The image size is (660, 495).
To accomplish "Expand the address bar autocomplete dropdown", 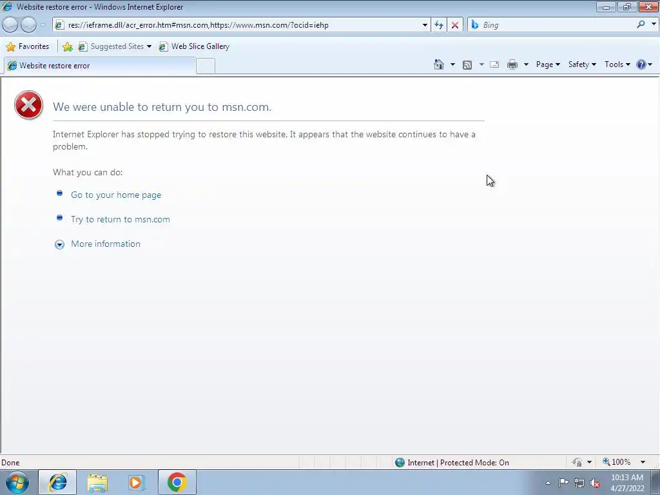I will [425, 25].
